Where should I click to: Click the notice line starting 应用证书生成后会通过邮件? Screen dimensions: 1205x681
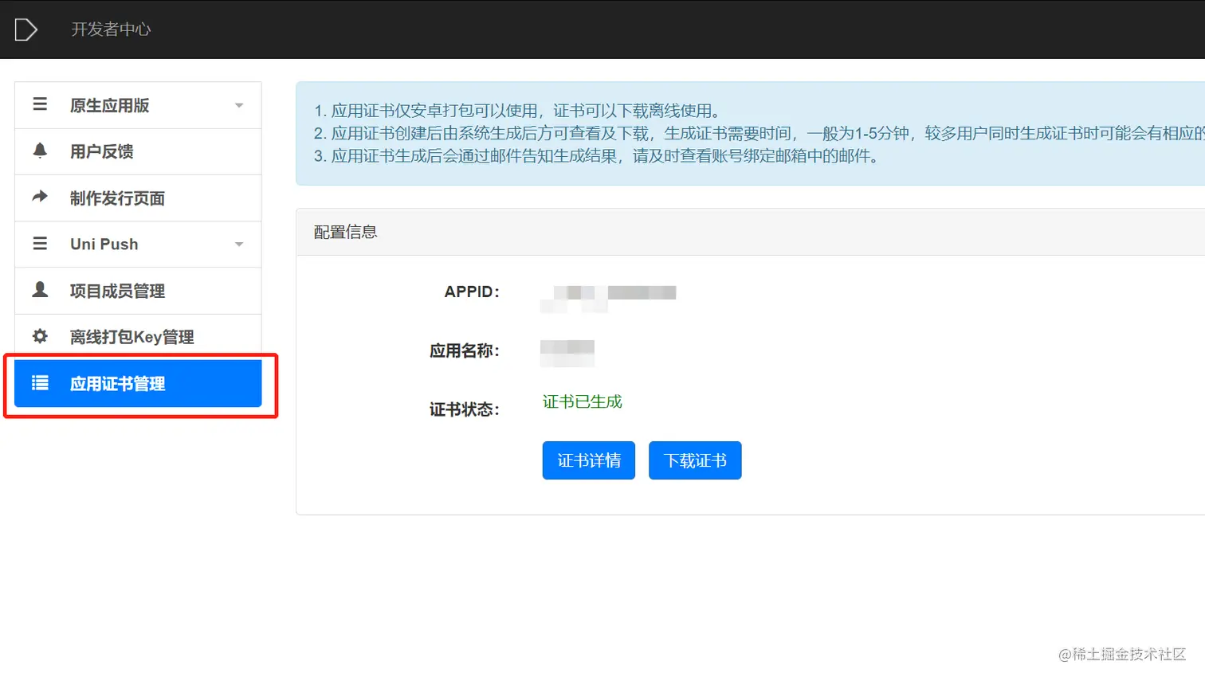596,156
